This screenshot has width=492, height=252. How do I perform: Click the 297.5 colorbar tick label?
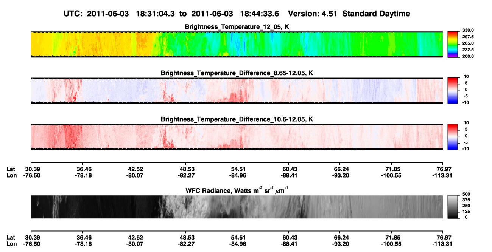coord(468,37)
